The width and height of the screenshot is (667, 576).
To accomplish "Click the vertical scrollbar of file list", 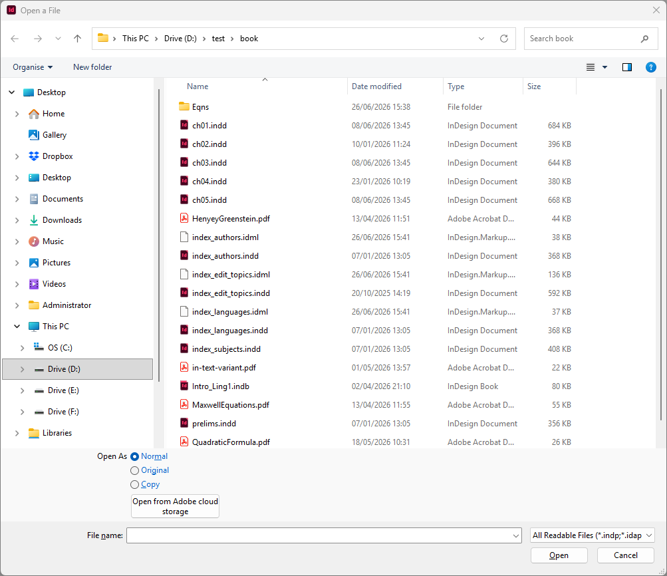I will 660,255.
